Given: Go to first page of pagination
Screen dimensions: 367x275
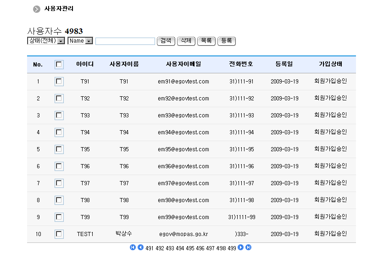Looking at the screenshot, I should (133, 247).
